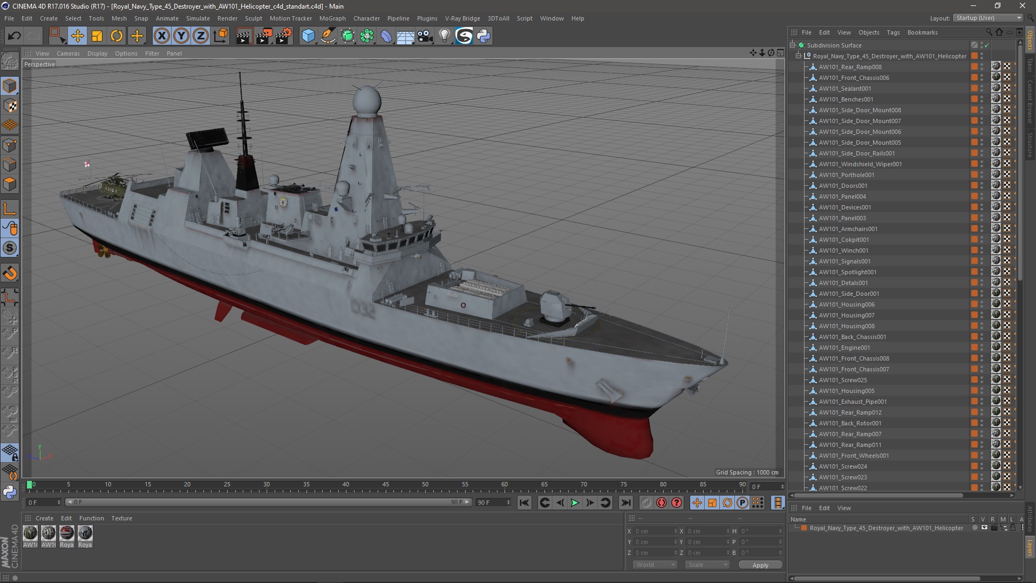Select the AW101_Engine001 object
Viewport: 1036px width, 583px height.
[x=844, y=348]
